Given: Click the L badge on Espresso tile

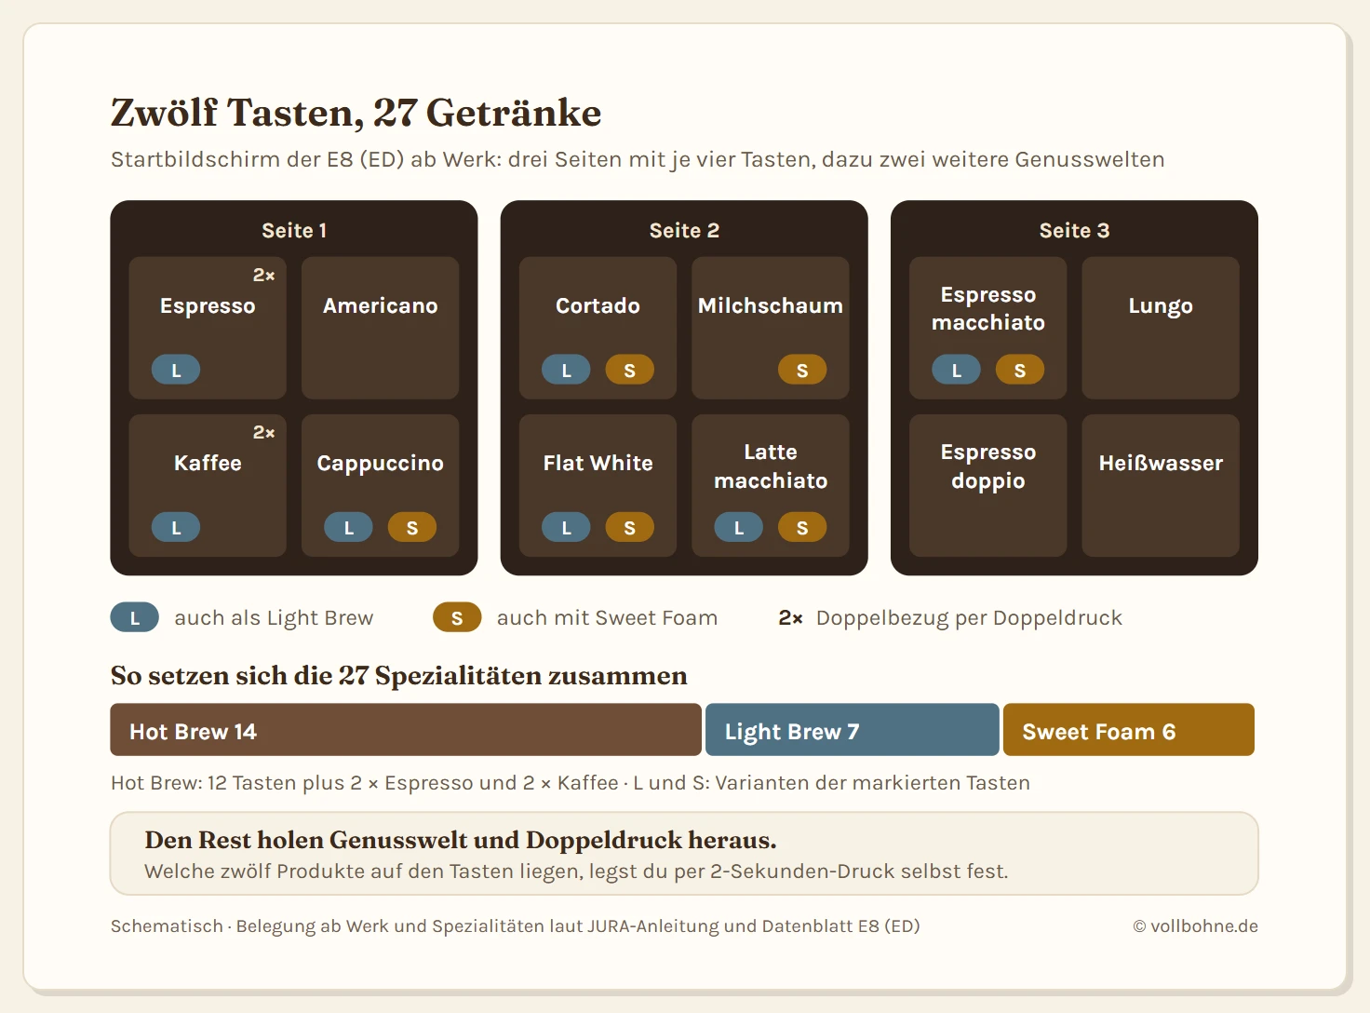Looking at the screenshot, I should pos(176,370).
